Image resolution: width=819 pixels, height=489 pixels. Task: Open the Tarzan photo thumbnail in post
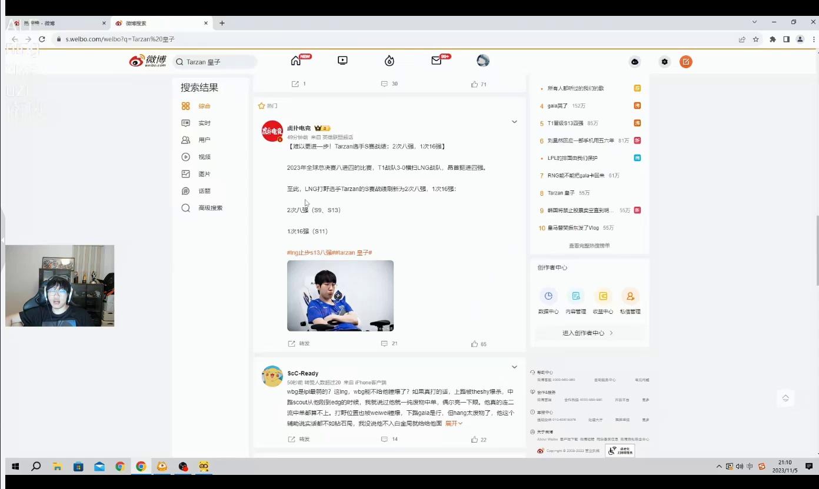coord(340,296)
